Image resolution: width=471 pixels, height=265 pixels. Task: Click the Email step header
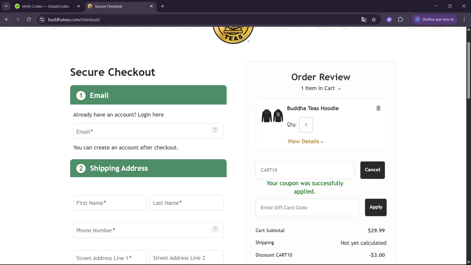[148, 95]
